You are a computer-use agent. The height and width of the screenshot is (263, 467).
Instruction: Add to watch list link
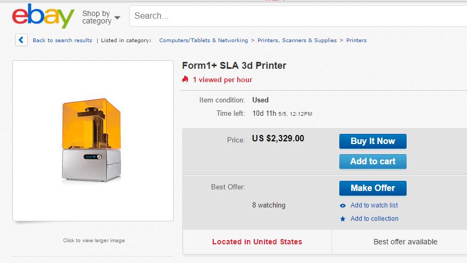[x=374, y=205]
